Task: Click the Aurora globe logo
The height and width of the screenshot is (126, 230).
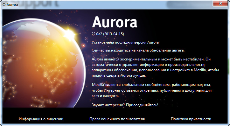Action: click(x=44, y=63)
